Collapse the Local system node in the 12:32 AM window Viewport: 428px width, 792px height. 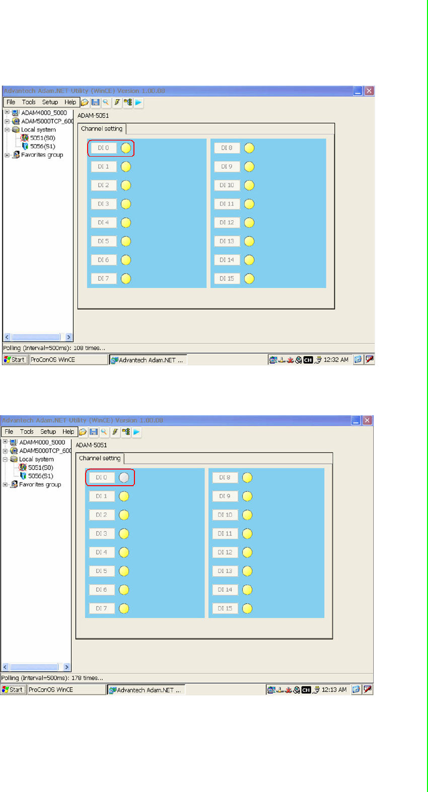(x=7, y=129)
